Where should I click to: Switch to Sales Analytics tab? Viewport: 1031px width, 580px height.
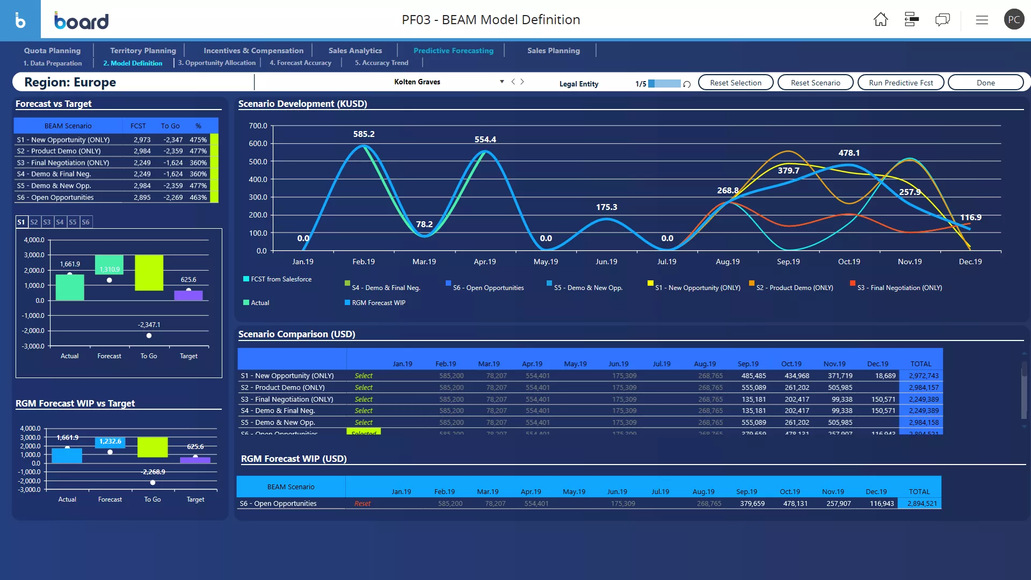tap(355, 50)
